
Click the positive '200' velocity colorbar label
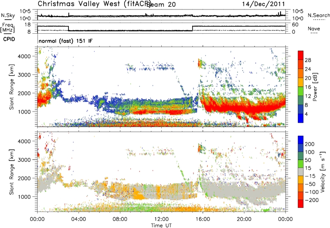point(310,144)
